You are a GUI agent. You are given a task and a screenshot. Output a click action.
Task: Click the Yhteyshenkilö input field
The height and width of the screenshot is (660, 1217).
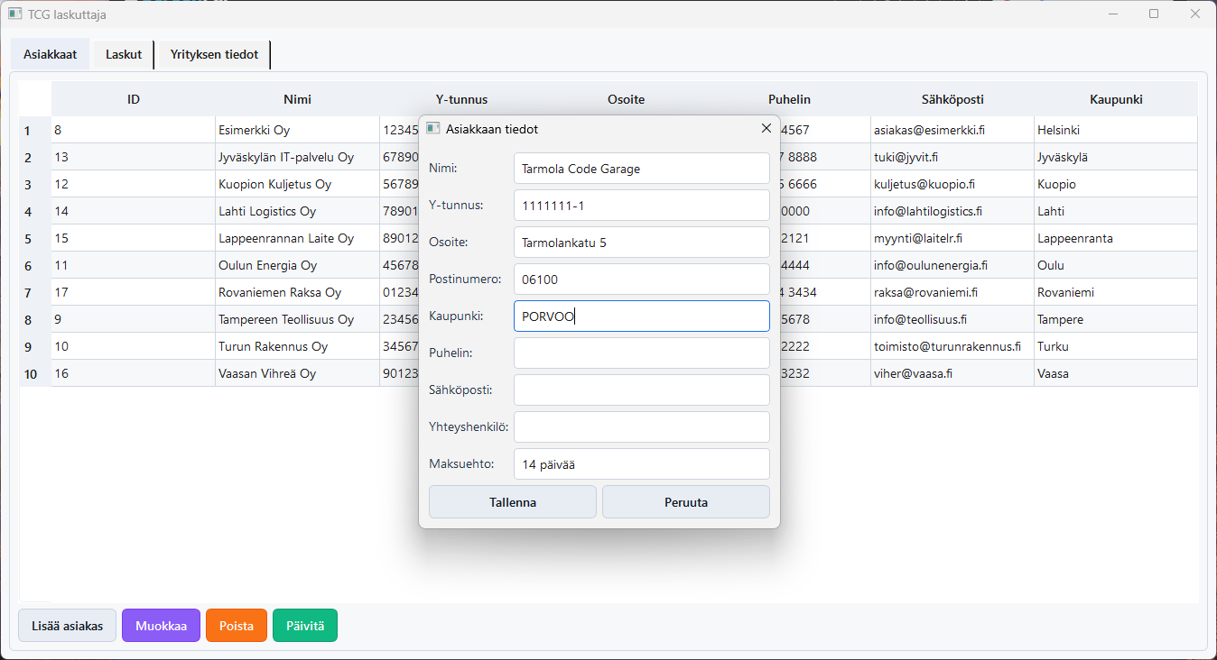[x=641, y=427]
